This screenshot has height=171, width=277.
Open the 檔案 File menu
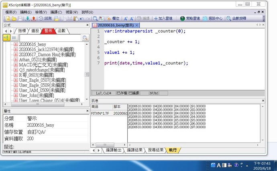click(11, 12)
